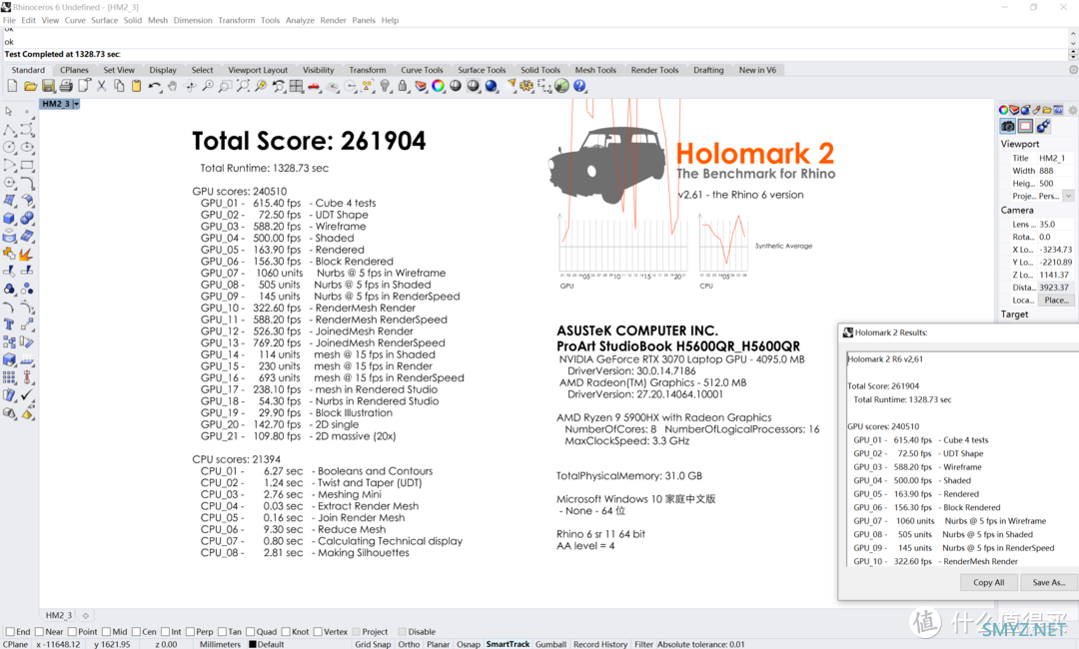Click the color wheel icon in right panel

click(1003, 110)
